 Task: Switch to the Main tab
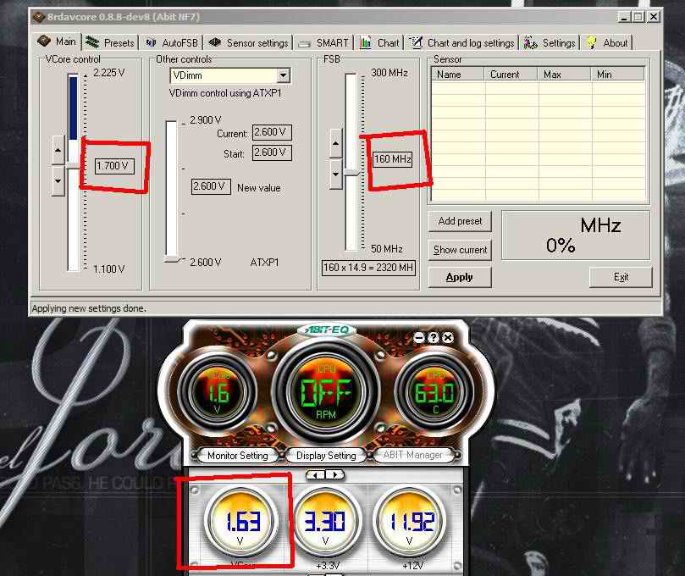tap(58, 42)
